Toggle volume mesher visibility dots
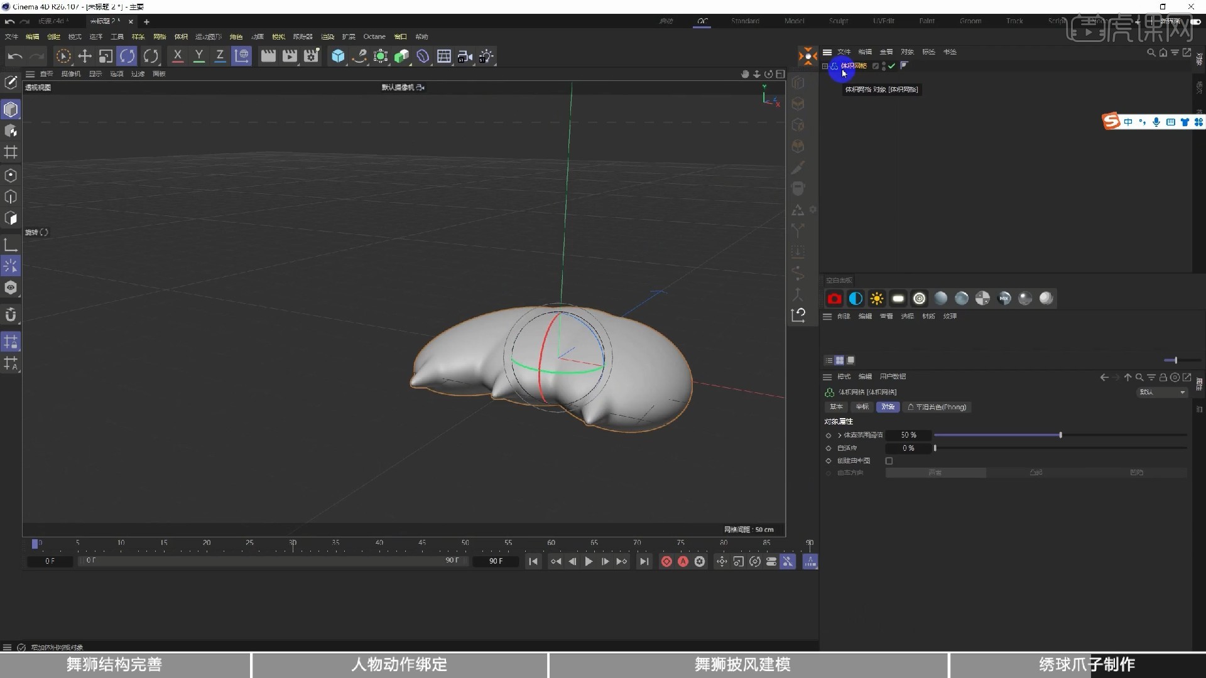1206x678 pixels. (x=884, y=66)
